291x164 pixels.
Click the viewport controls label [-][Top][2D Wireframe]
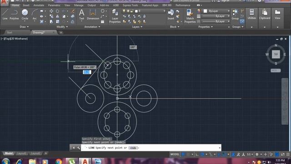point(14,39)
